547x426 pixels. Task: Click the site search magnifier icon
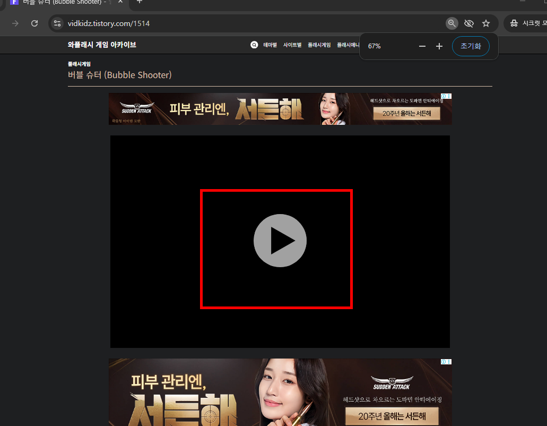[x=254, y=45]
